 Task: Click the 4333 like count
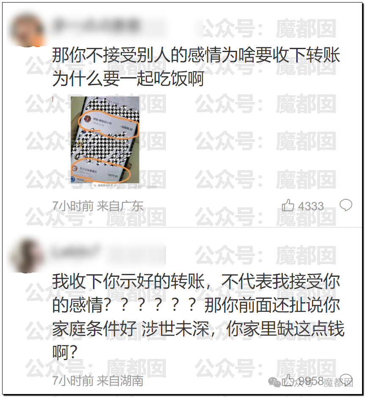tap(311, 206)
